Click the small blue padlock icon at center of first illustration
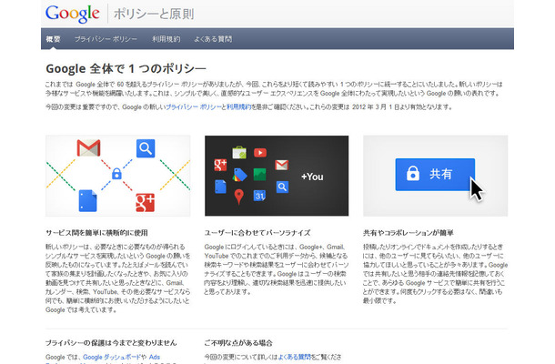The height and width of the screenshot is (364, 555). 116,174
